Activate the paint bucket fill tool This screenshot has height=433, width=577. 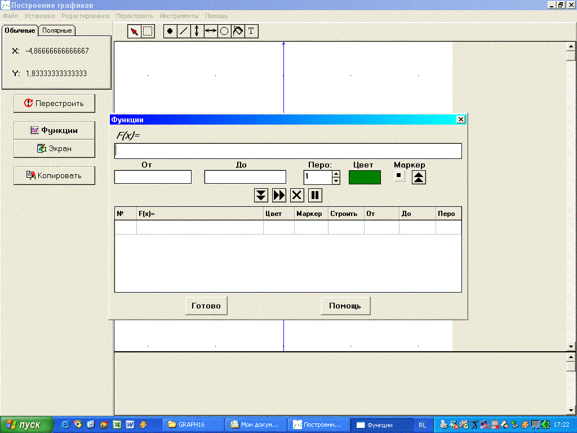coord(238,32)
